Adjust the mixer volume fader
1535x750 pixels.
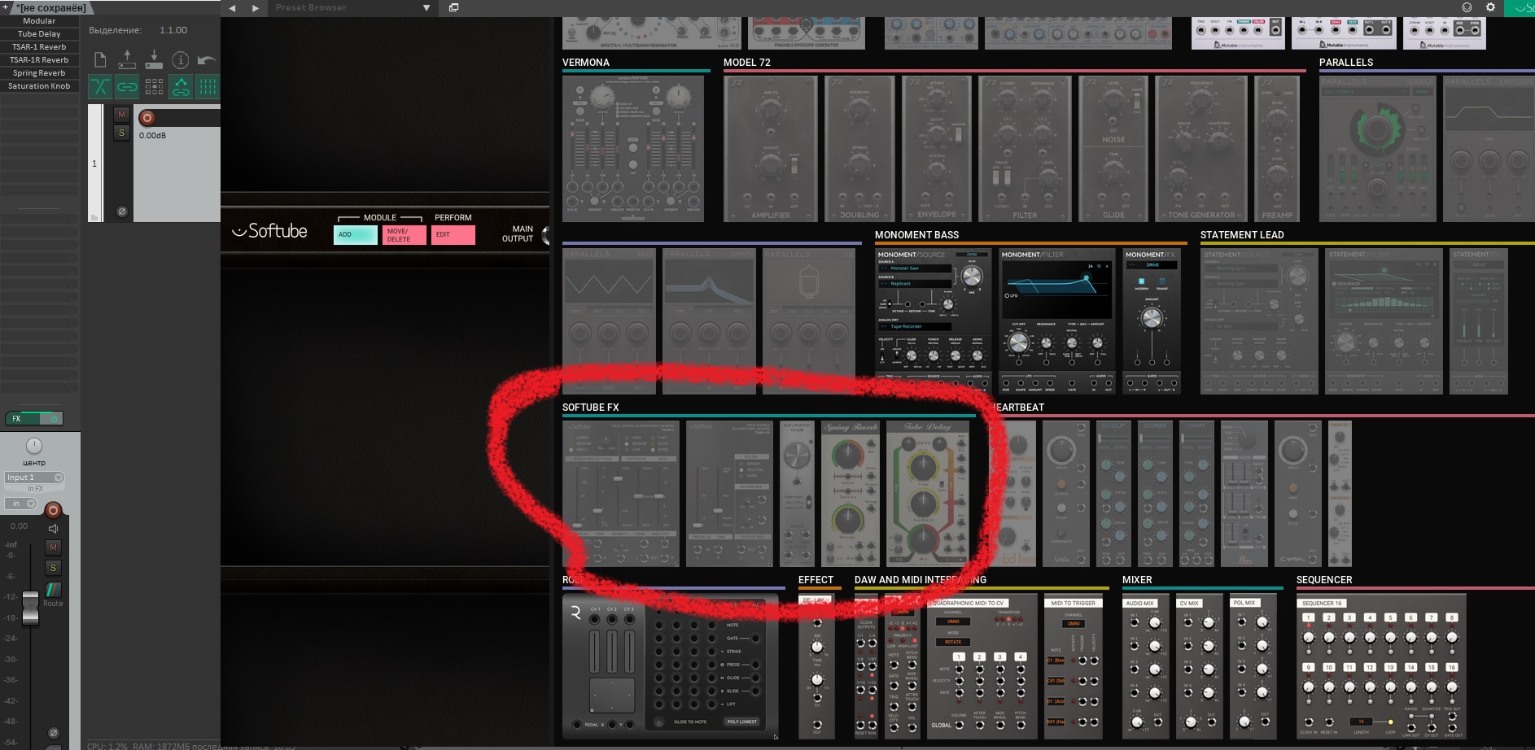tap(30, 607)
